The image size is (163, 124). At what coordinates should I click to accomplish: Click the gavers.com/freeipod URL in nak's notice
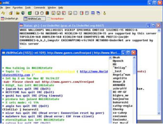[68, 82]
